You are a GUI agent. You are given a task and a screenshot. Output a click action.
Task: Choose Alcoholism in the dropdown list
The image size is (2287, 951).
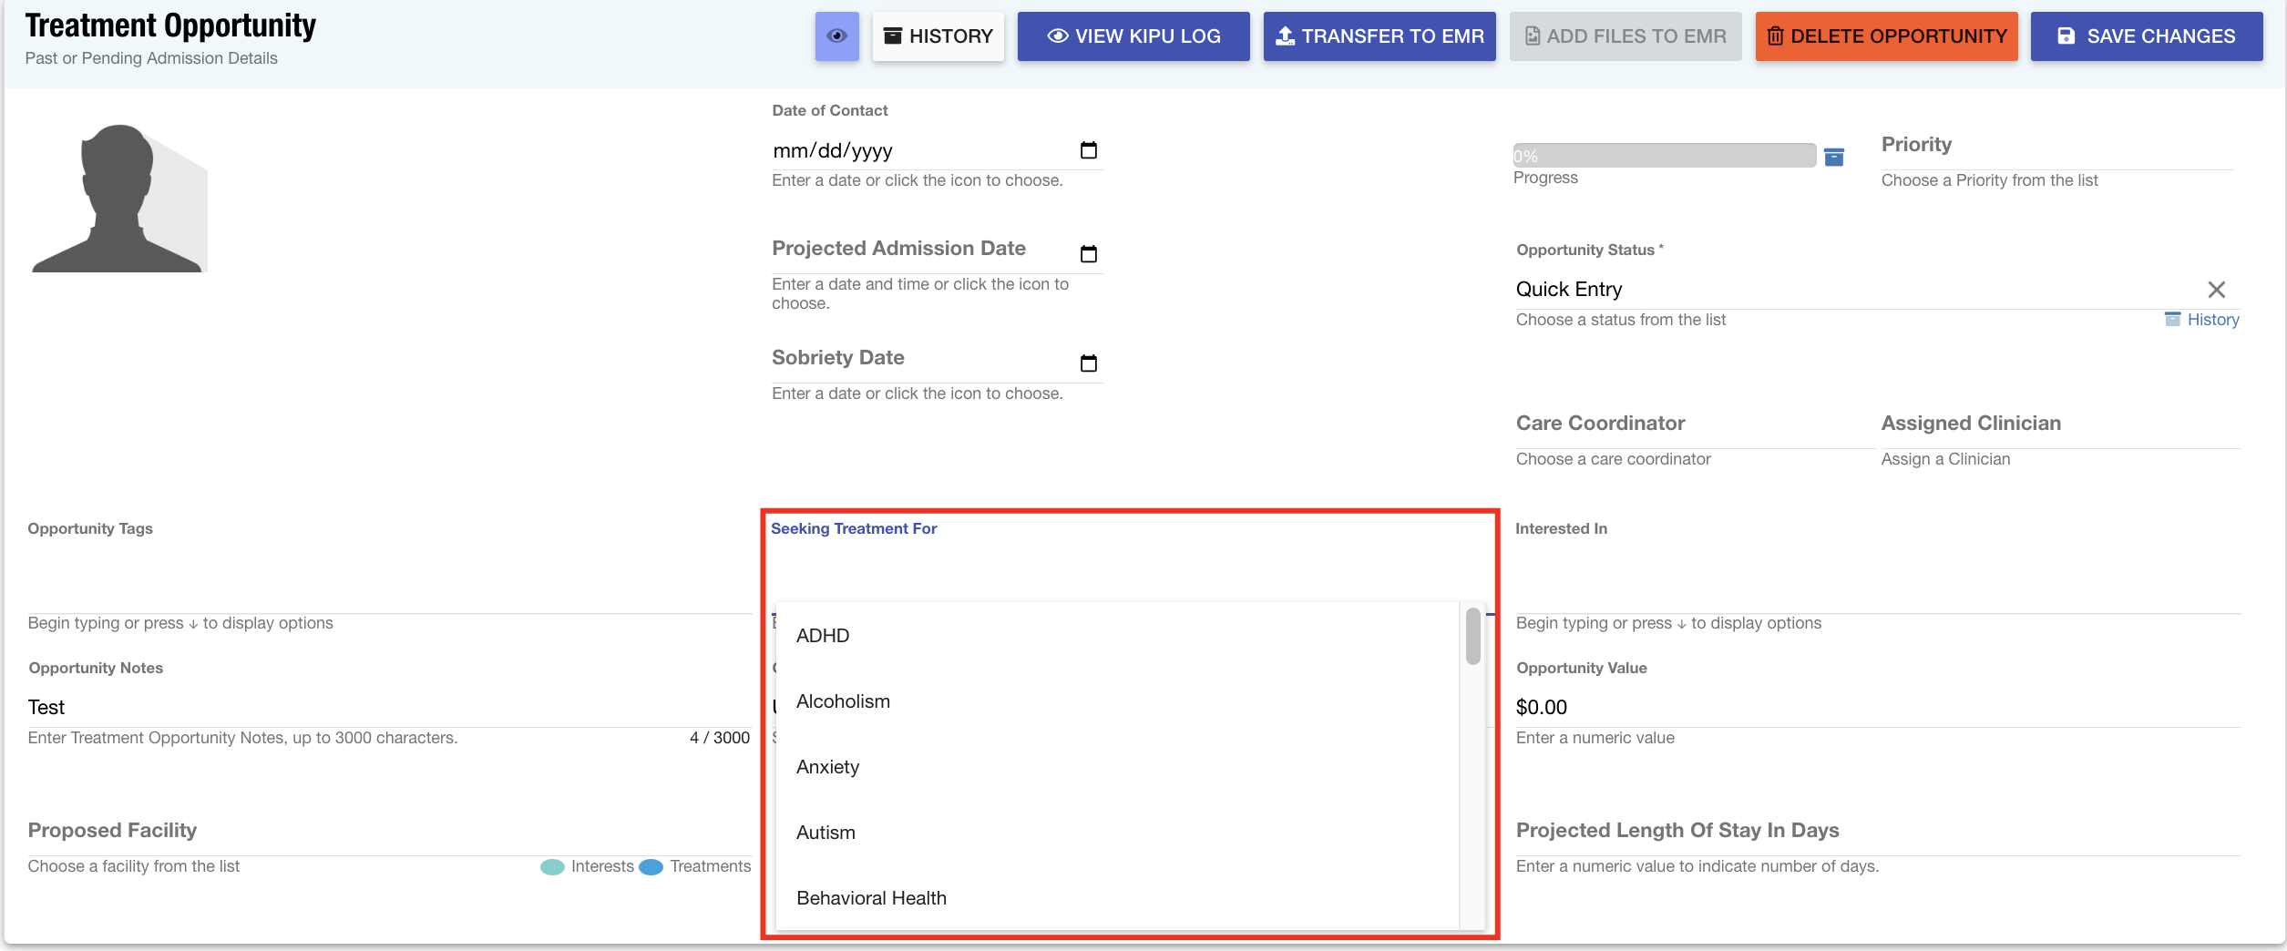(843, 701)
